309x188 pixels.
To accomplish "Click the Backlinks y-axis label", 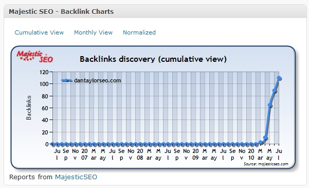I will coord(29,108).
